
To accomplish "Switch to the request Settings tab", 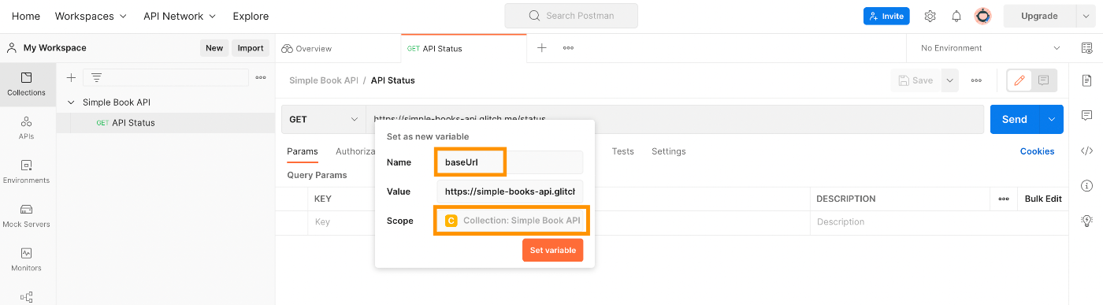I will point(668,151).
